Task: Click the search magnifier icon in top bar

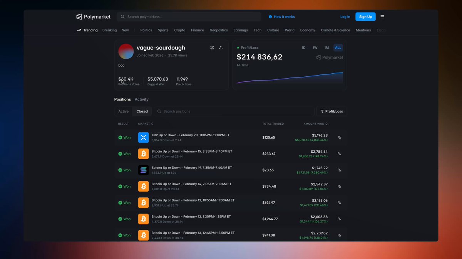Action: click(123, 17)
